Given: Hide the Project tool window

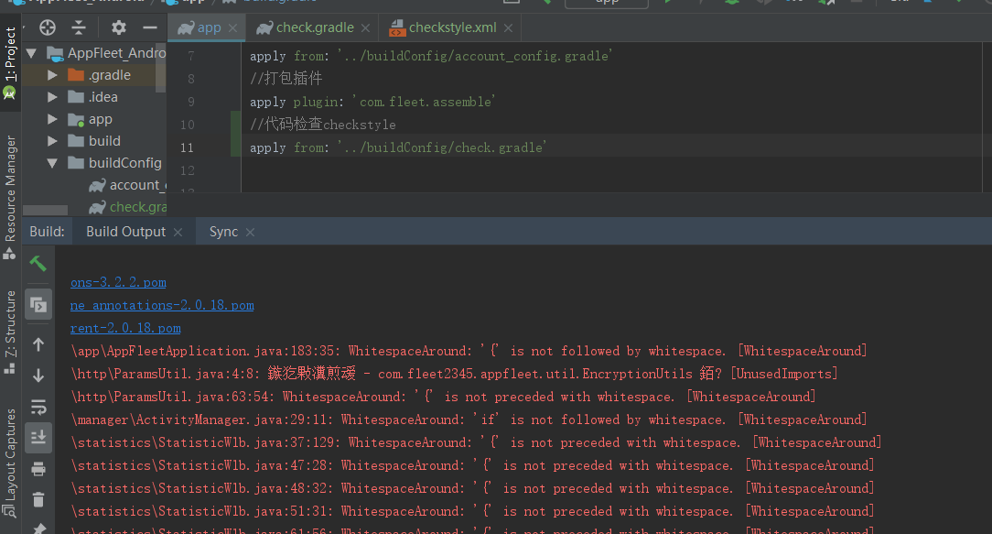Looking at the screenshot, I should 149,27.
